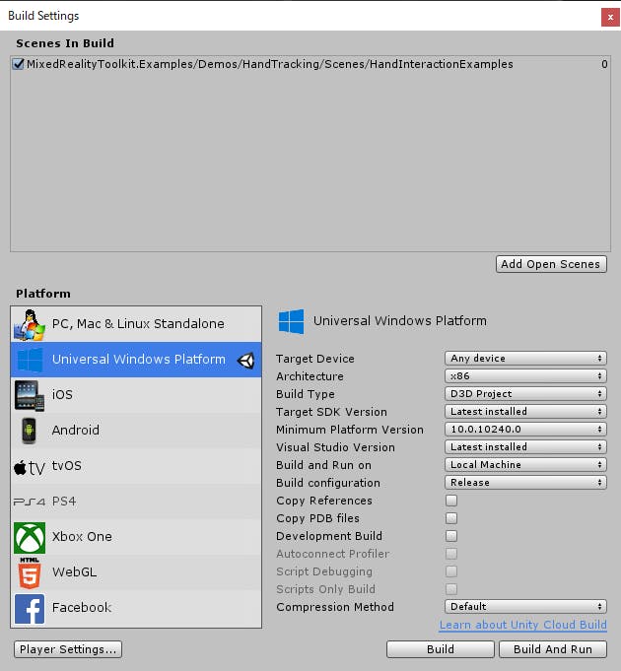Open the Build configuration dropdown
Screen dimensions: 621x671
point(525,483)
